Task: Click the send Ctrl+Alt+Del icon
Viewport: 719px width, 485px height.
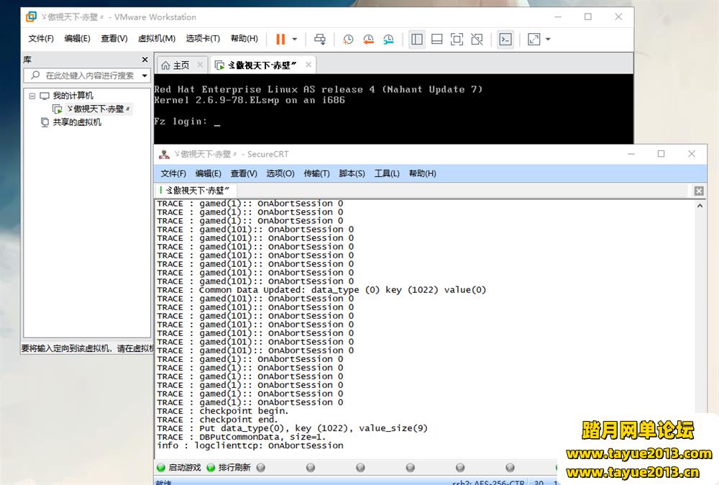Action: point(320,39)
